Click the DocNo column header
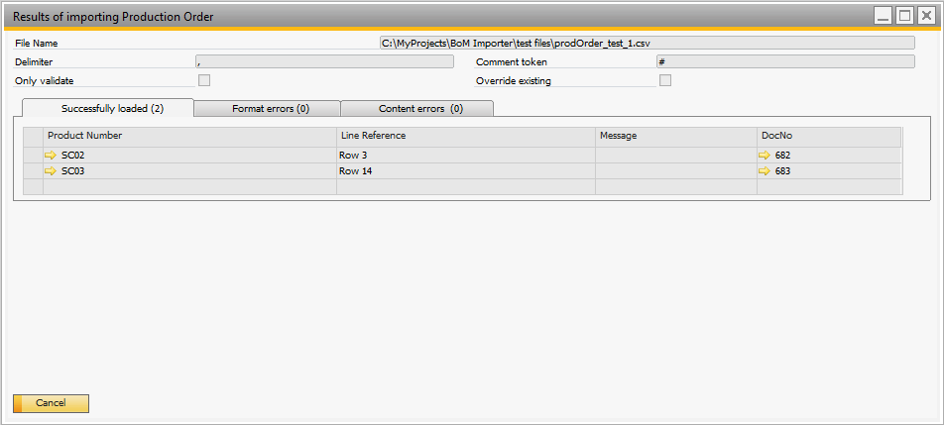Viewport: 944px width, 425px height. click(828, 136)
